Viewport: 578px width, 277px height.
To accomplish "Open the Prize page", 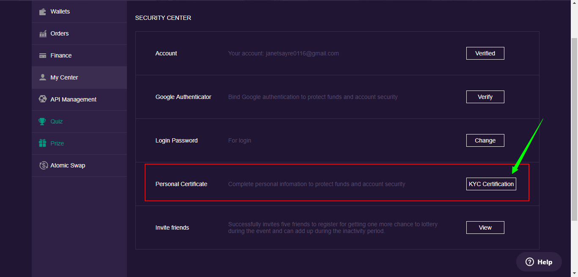I will pyautogui.click(x=79, y=143).
